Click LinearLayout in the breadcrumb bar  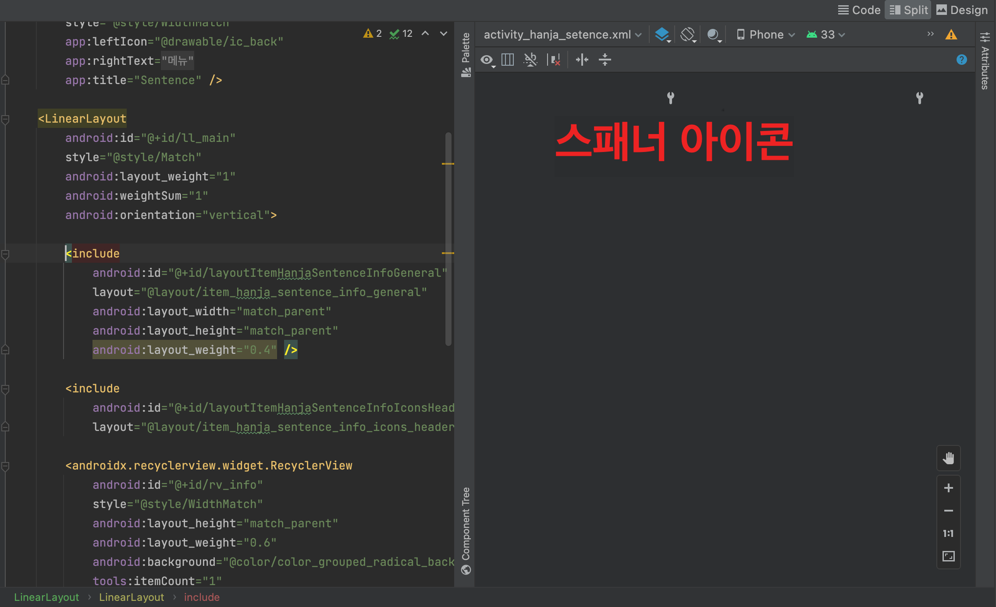point(46,597)
